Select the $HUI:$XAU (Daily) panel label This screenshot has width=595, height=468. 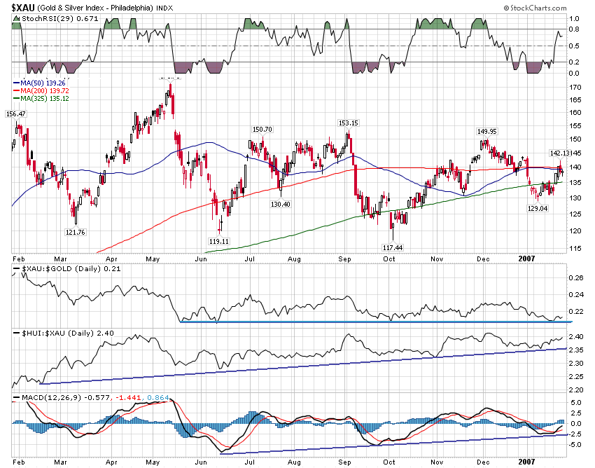pos(53,331)
